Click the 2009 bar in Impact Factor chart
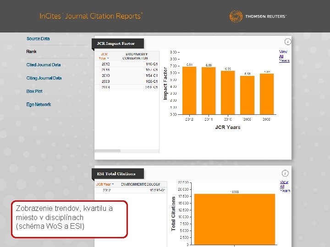Screen dimensions: 330x247 point(247,95)
